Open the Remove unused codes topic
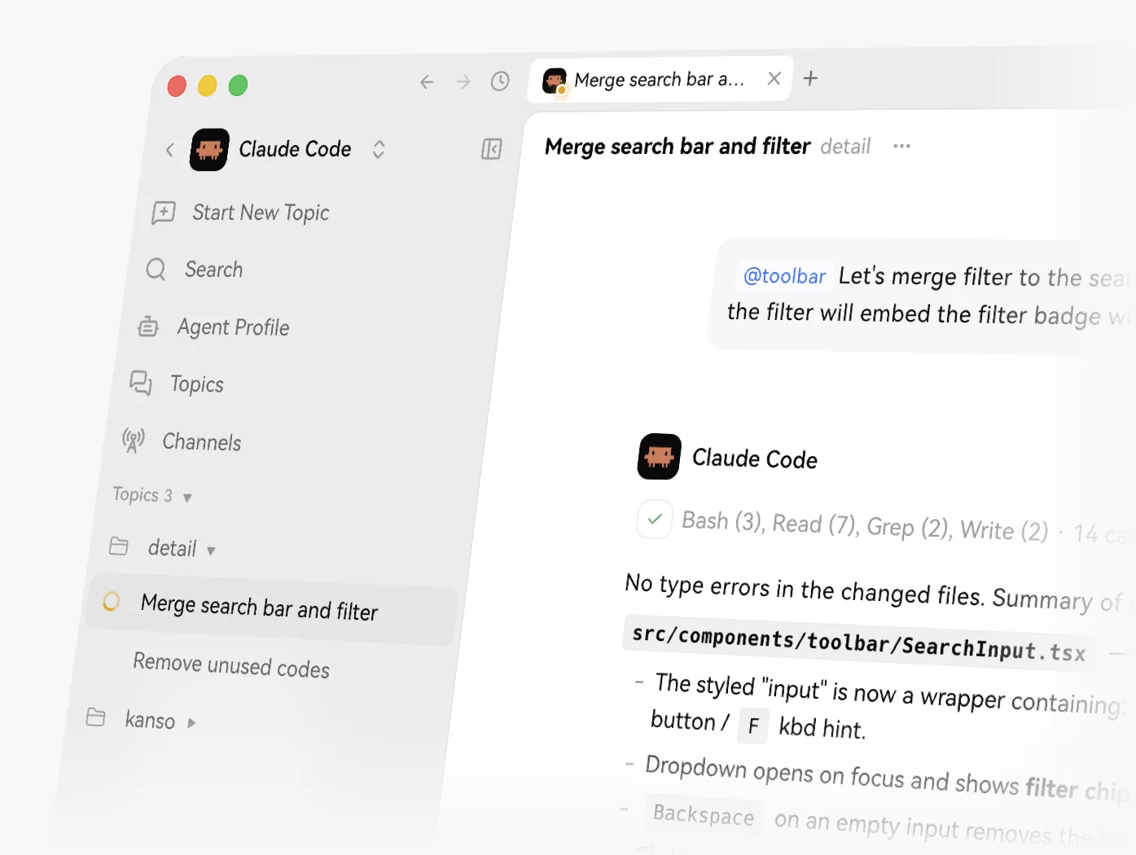This screenshot has height=855, width=1136. point(231,665)
